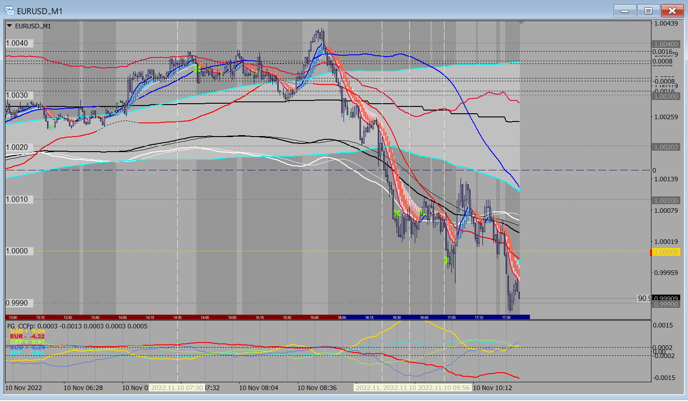Click the red marker beside 1.00000 price

pyautogui.click(x=651, y=253)
